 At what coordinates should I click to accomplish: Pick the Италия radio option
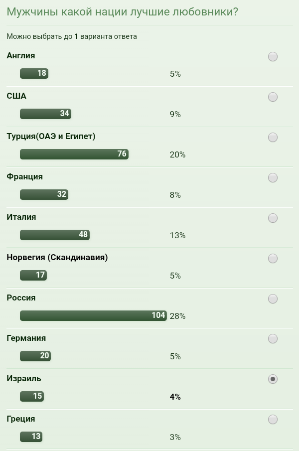click(x=273, y=218)
